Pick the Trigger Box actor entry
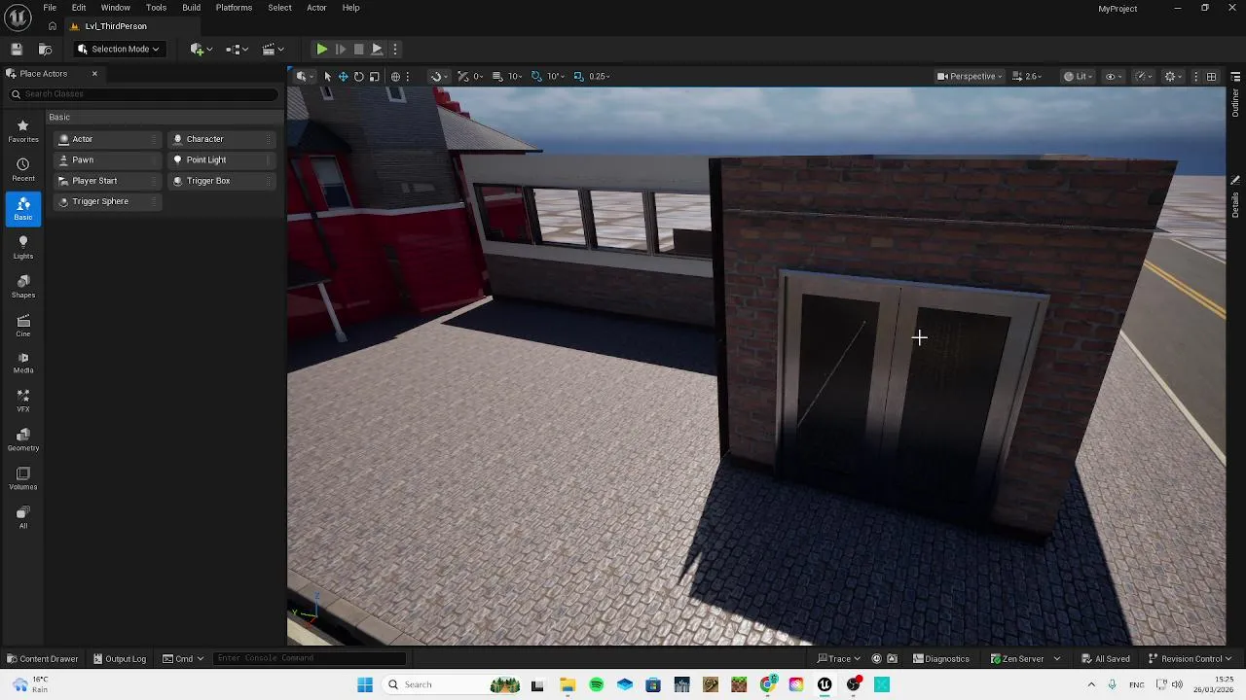Screen dimensions: 1246x700 [222, 181]
